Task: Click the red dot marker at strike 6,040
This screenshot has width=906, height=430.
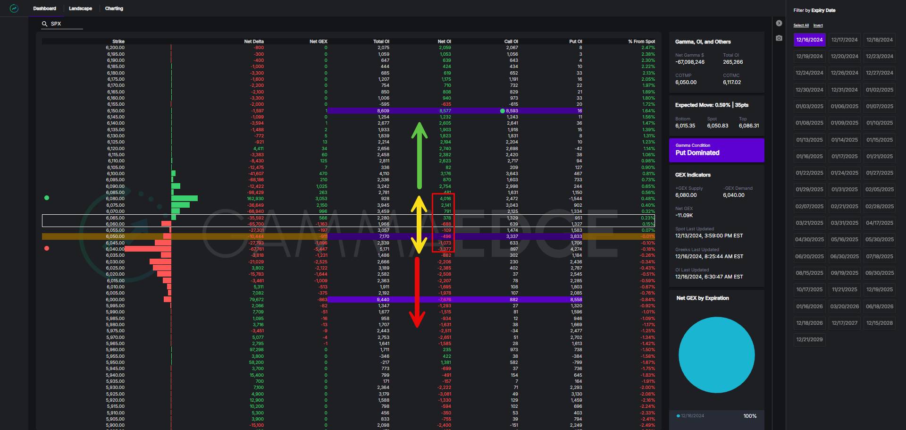Action: [47, 248]
